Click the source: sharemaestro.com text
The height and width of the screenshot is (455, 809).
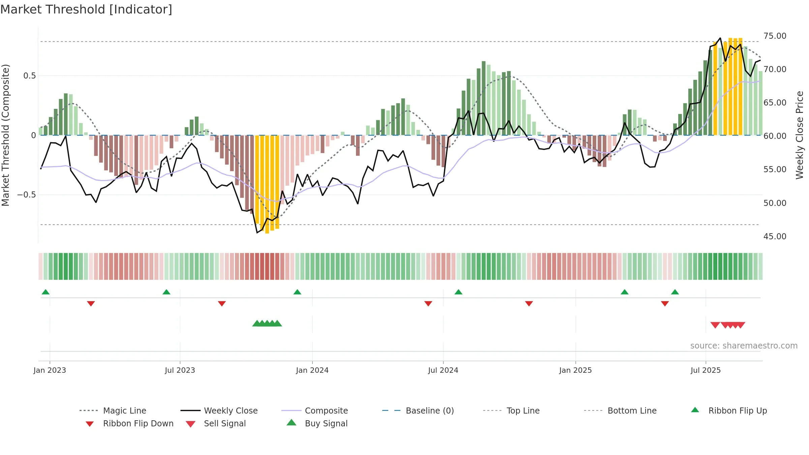coord(744,345)
